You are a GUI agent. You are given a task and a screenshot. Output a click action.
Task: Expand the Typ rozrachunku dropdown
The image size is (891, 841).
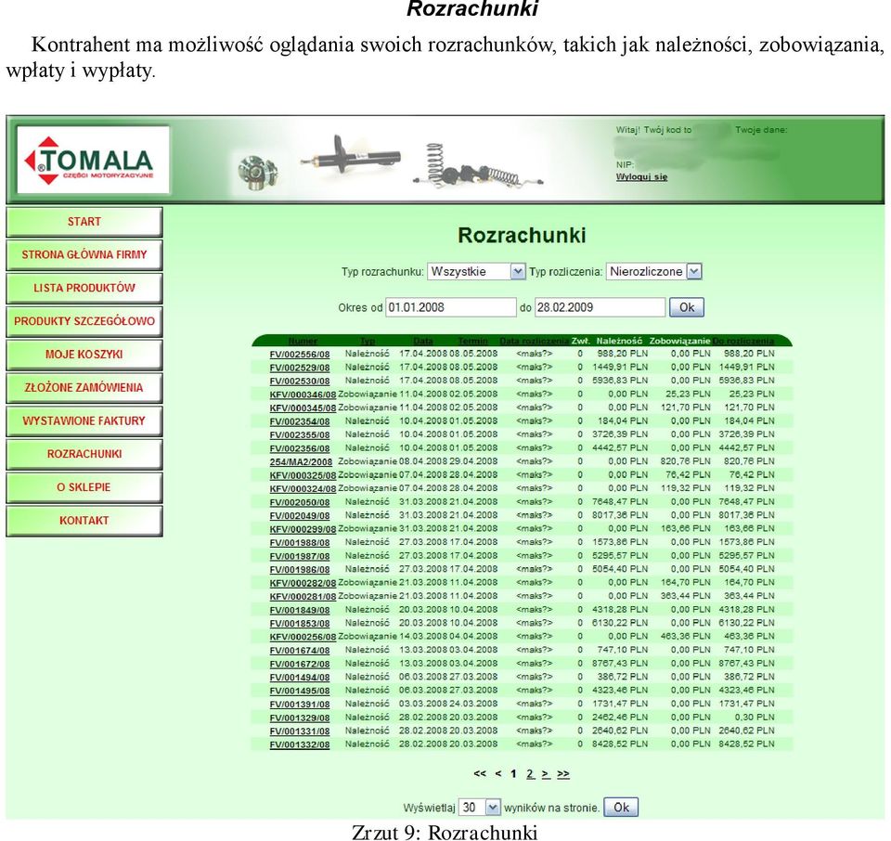point(476,272)
